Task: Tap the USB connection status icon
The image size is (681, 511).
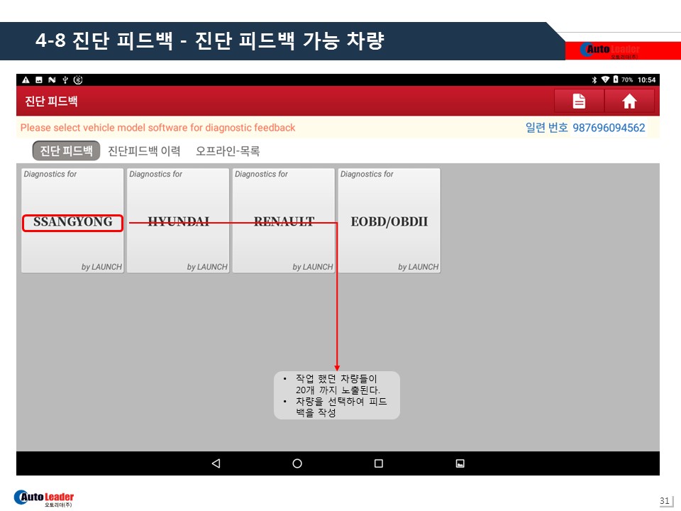Action: pyautogui.click(x=65, y=80)
